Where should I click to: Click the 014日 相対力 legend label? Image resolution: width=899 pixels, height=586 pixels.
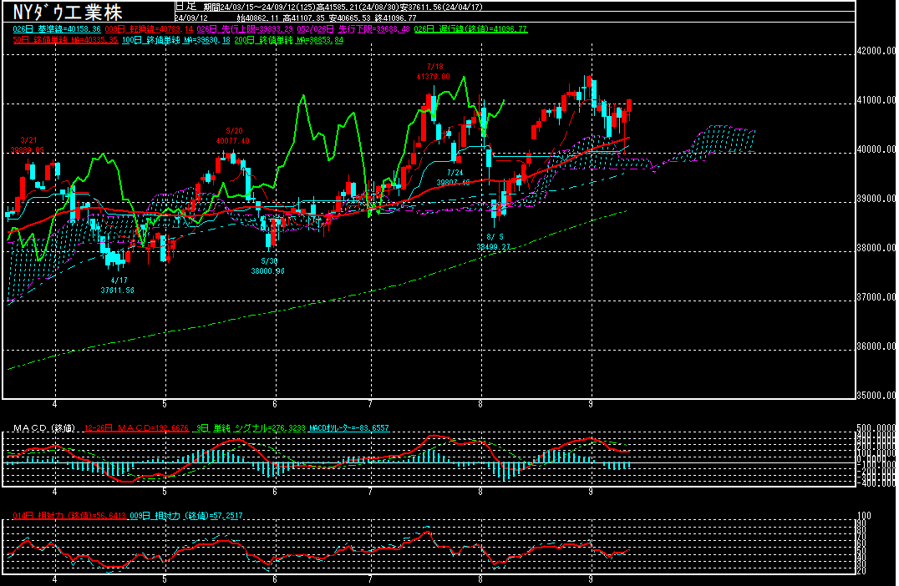pyautogui.click(x=69, y=516)
